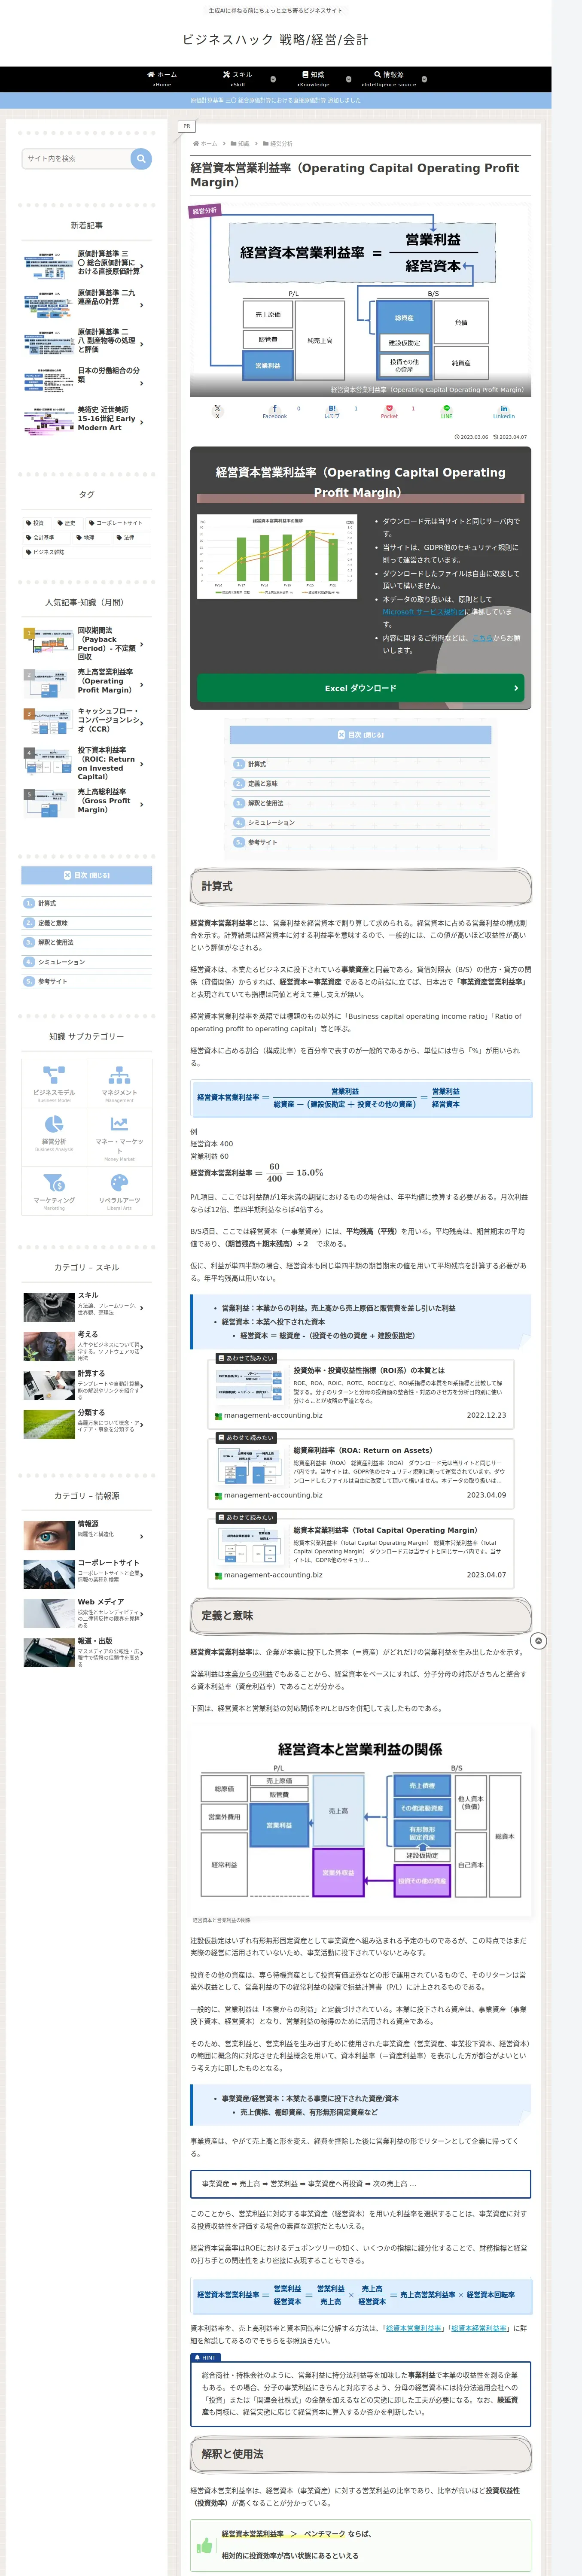Open マネジメント subcategory icon
582x2576 pixels.
[119, 1083]
